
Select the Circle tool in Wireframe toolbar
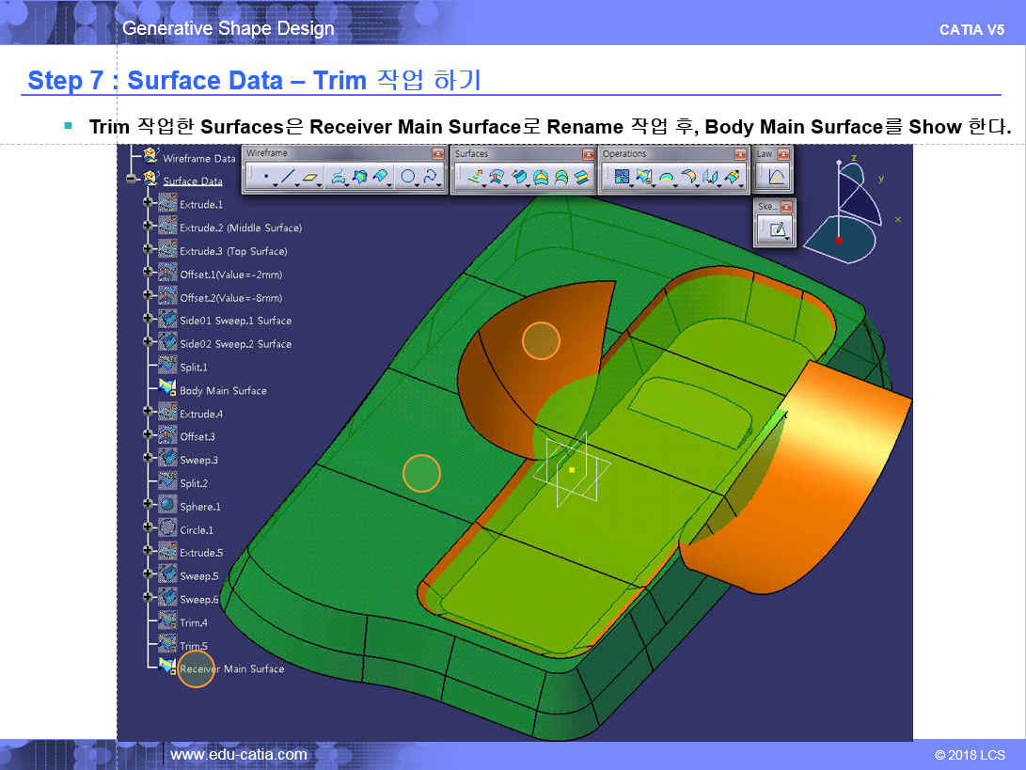408,176
